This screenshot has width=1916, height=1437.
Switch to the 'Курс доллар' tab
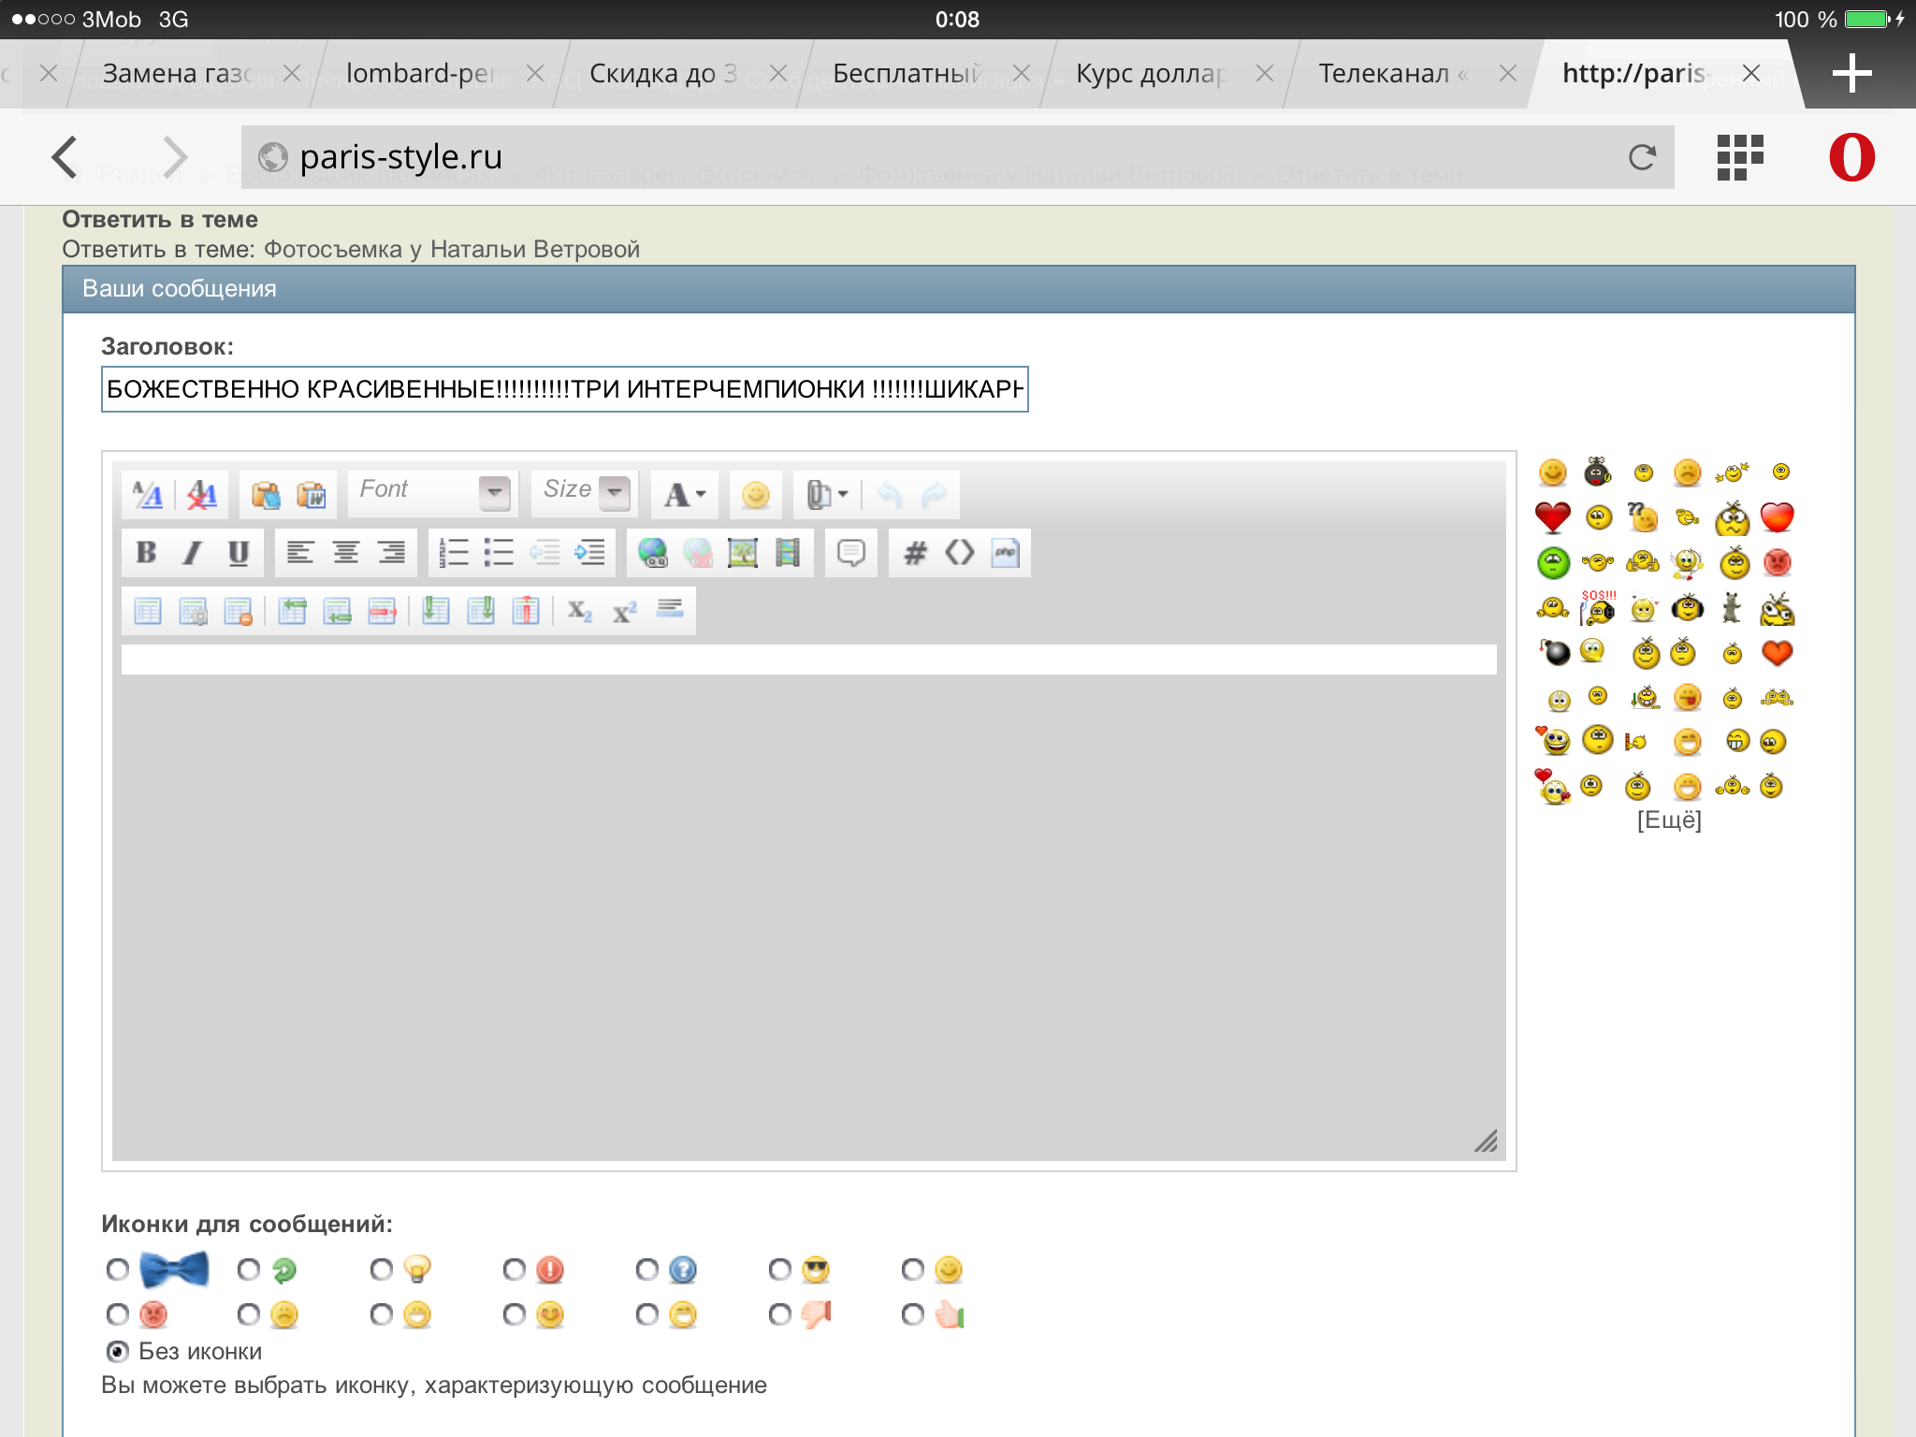pyautogui.click(x=1151, y=73)
